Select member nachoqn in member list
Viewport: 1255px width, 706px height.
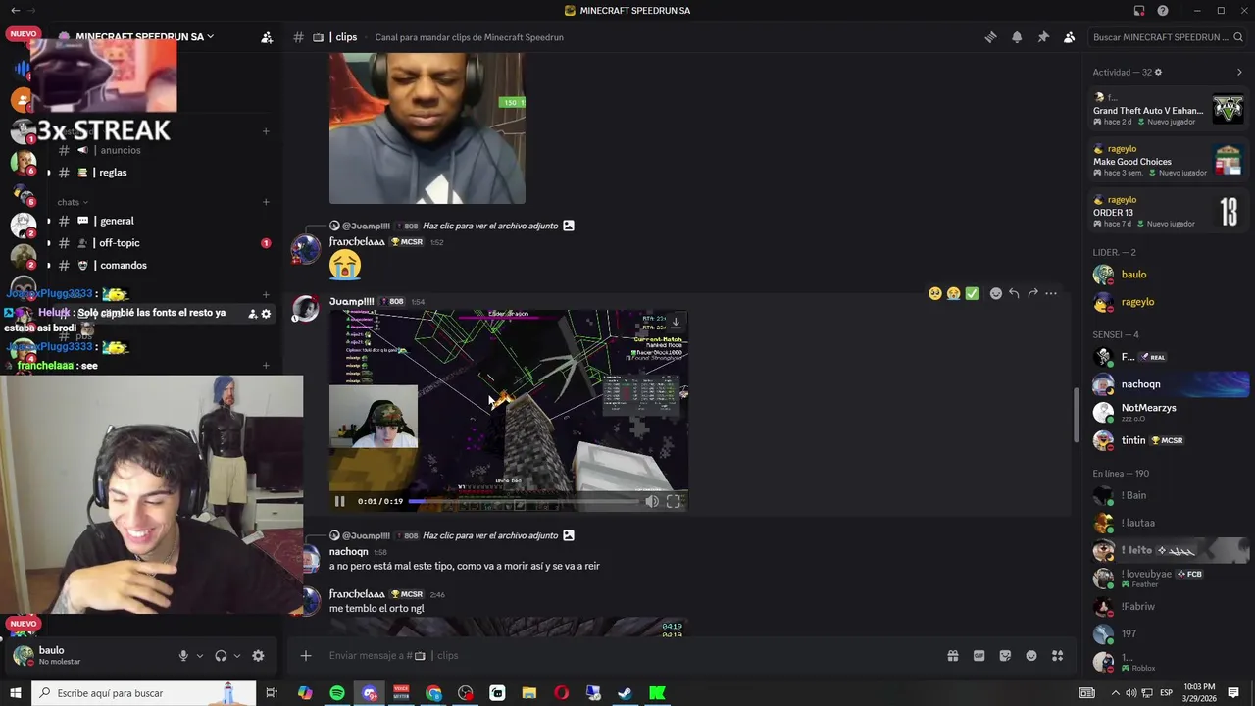(x=1170, y=384)
